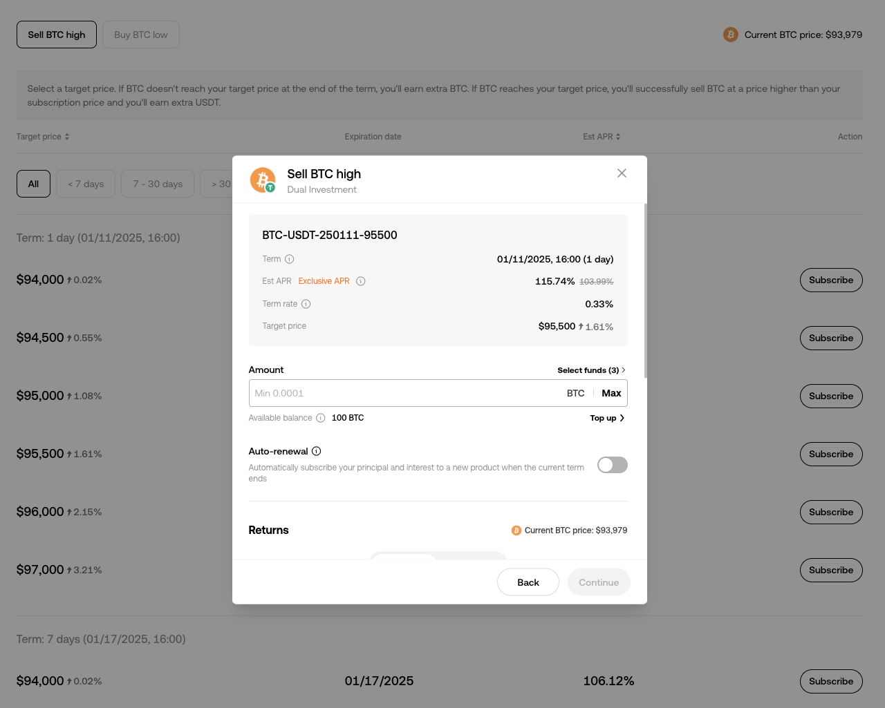Expand Select funds options

pyautogui.click(x=591, y=370)
